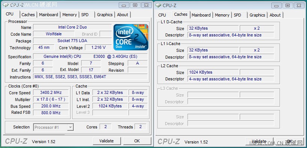Click the L1 Data value '2 x 32 KBytes'
This screenshot has width=307, height=148.
pos(110,93)
